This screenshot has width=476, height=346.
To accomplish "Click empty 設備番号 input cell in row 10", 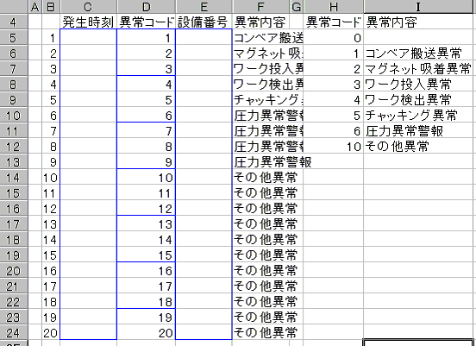I will tap(204, 116).
